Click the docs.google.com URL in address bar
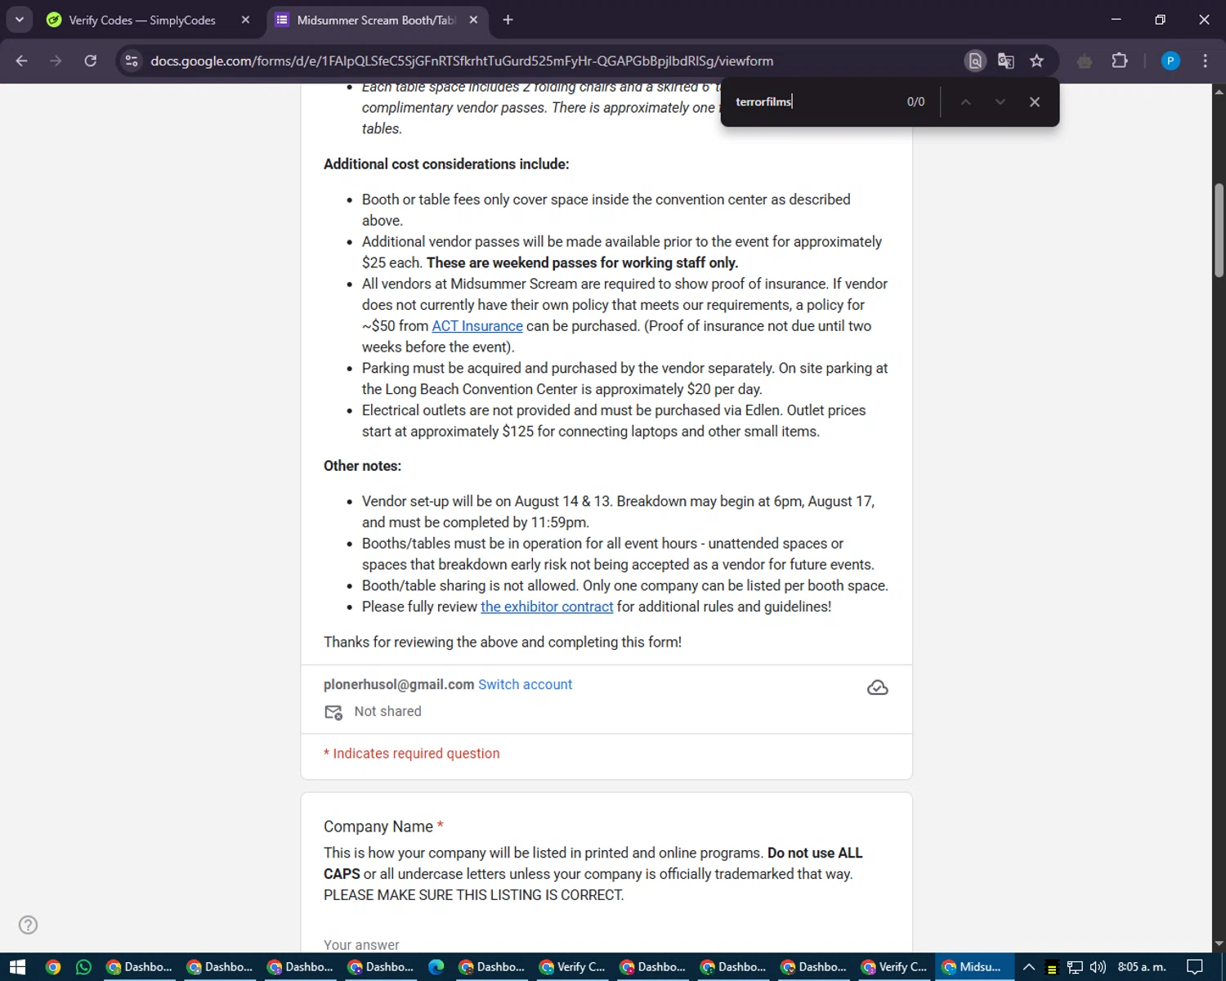Image resolution: width=1226 pixels, height=981 pixels. pos(462,60)
